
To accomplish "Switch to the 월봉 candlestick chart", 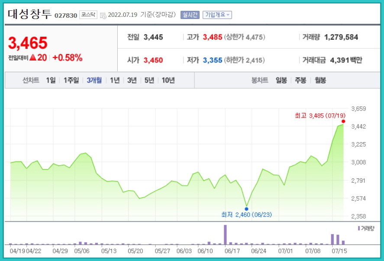I will (x=320, y=80).
